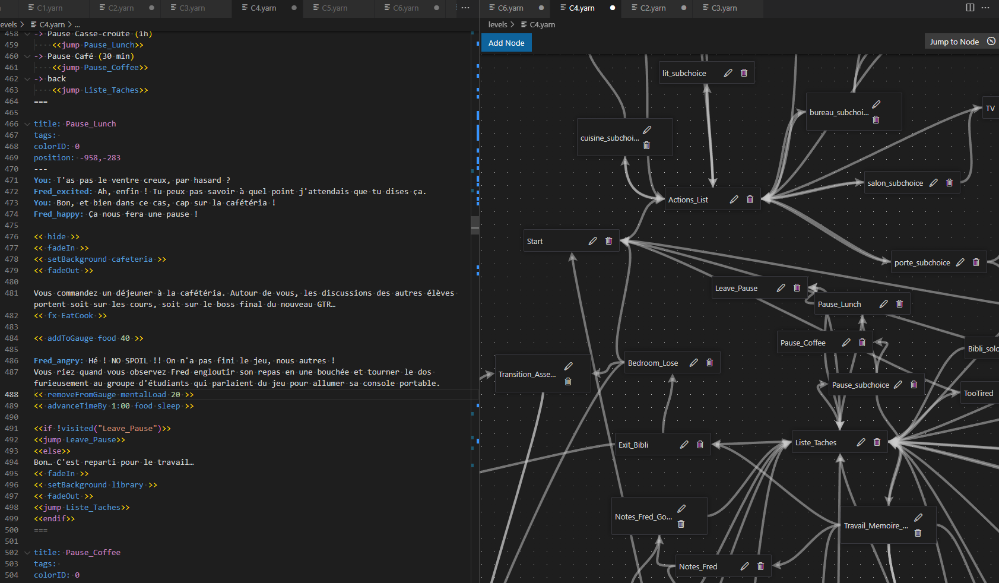This screenshot has width=999, height=583.
Task: Switch to C5.yarn tab in left editor
Action: click(x=335, y=8)
